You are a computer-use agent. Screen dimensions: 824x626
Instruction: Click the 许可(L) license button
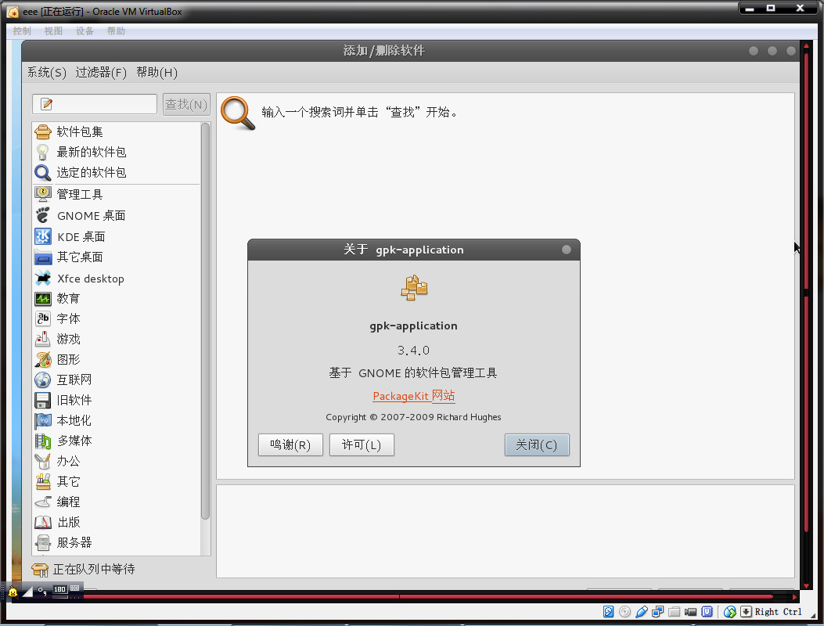(x=362, y=444)
